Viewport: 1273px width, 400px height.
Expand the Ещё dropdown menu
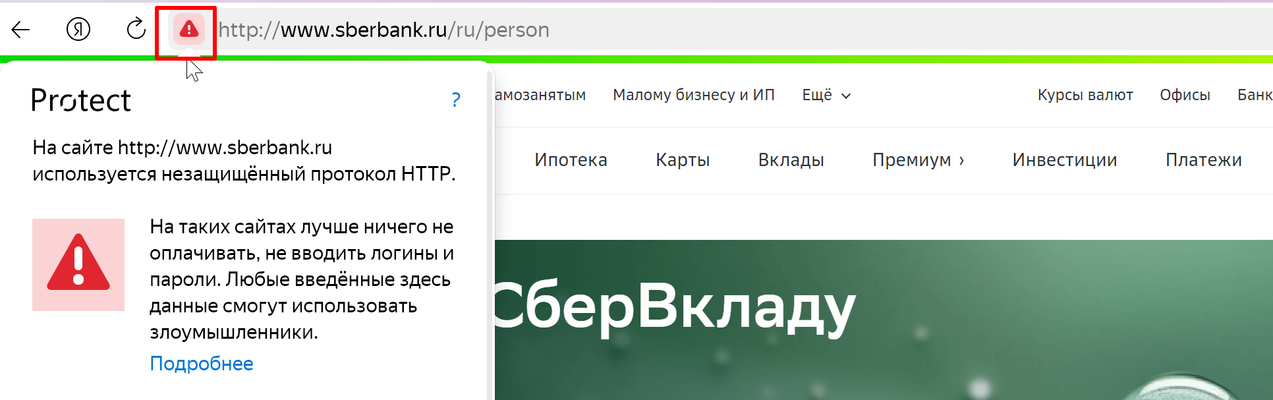click(826, 95)
